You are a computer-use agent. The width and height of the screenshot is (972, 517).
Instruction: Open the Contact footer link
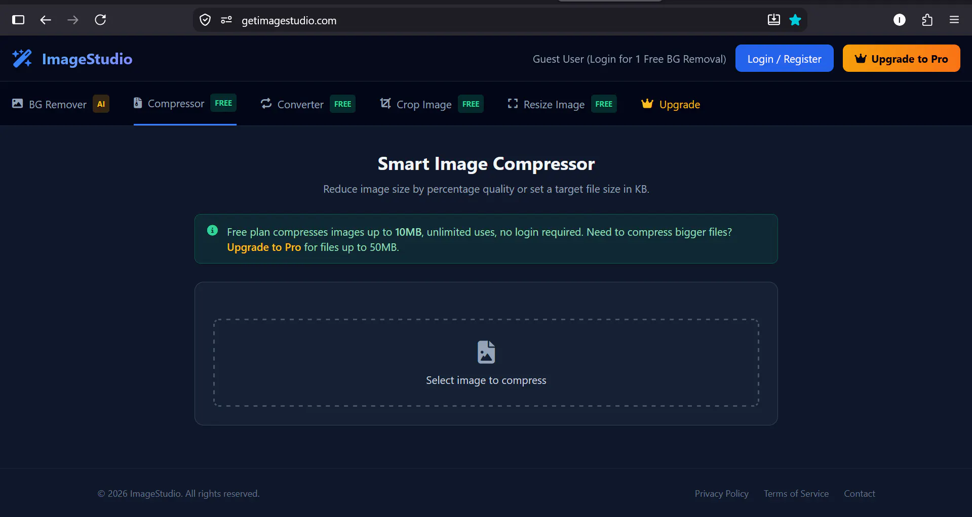(x=859, y=494)
